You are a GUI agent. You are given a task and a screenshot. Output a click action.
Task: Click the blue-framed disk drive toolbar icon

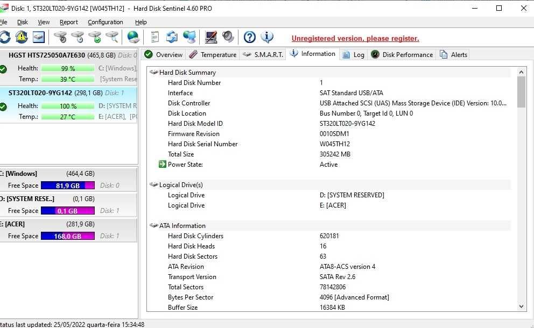pos(38,37)
